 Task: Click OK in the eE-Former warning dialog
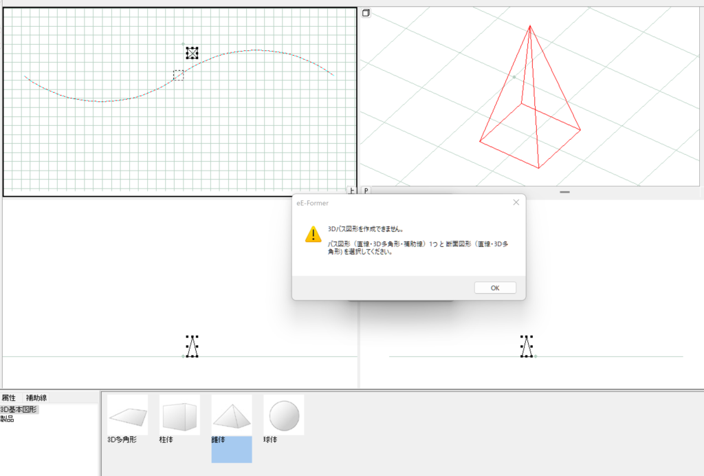click(x=494, y=288)
